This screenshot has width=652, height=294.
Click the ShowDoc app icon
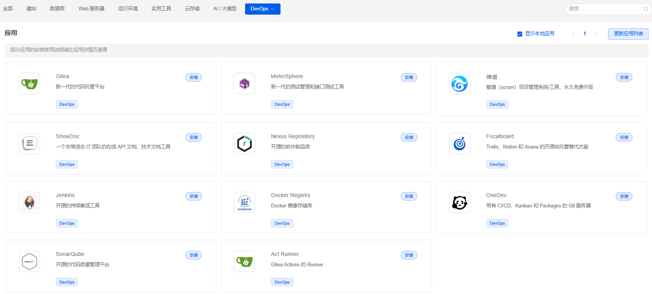(29, 144)
